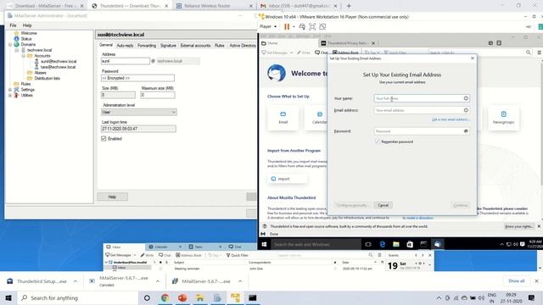Expand the Settings tree node
The height and width of the screenshot is (305, 543).
(10, 90)
